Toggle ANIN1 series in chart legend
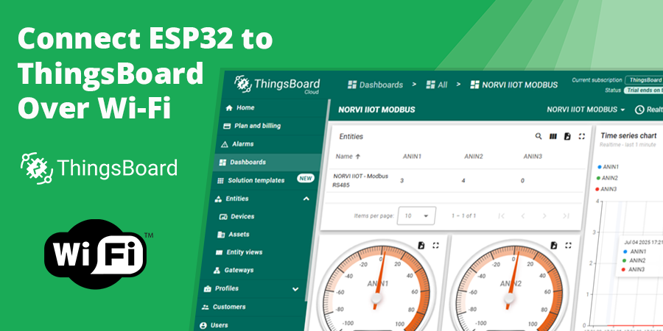The height and width of the screenshot is (331, 663). tap(607, 167)
